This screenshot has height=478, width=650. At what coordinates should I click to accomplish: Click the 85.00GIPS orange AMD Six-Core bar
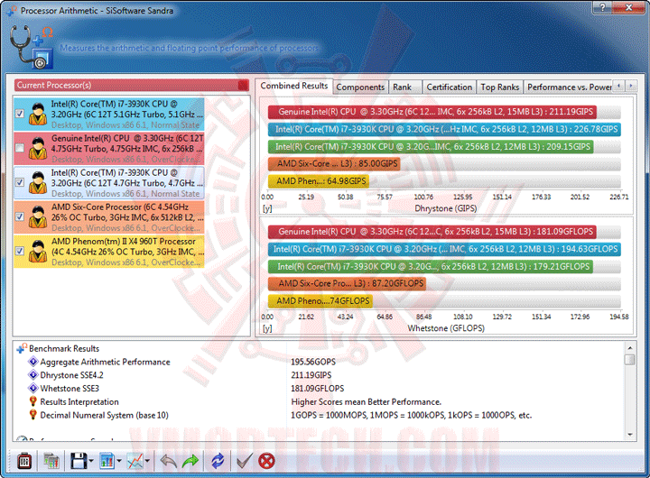coord(334,164)
